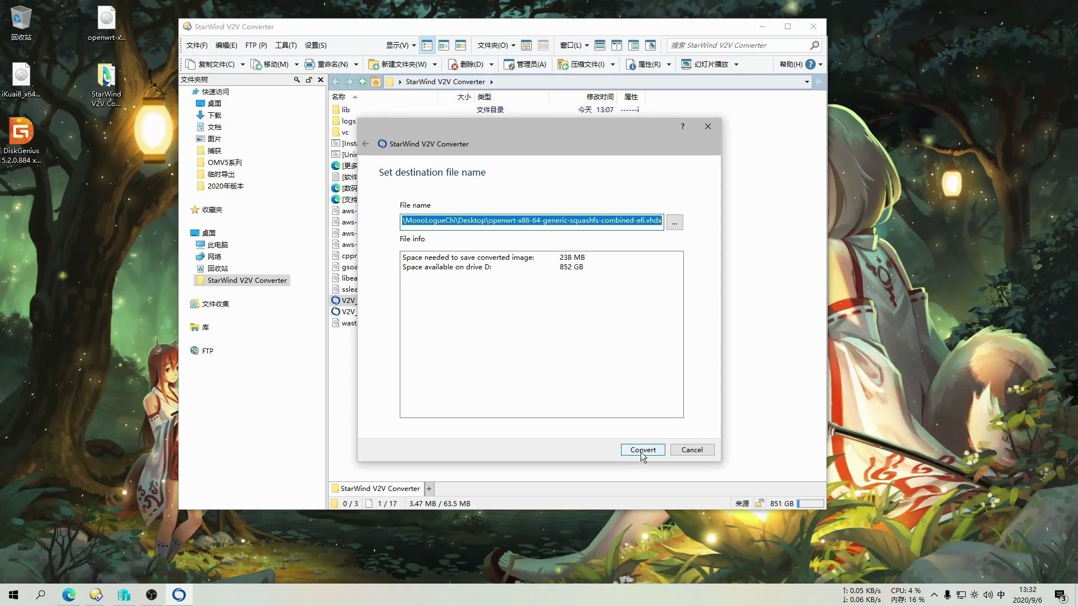Go back with the dialog's back arrow
Screen dimensions: 1078x606
[x=366, y=144]
